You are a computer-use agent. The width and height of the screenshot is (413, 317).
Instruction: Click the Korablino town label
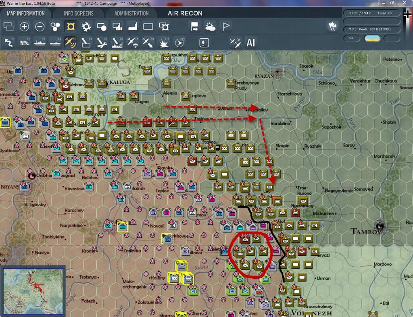(x=280, y=123)
